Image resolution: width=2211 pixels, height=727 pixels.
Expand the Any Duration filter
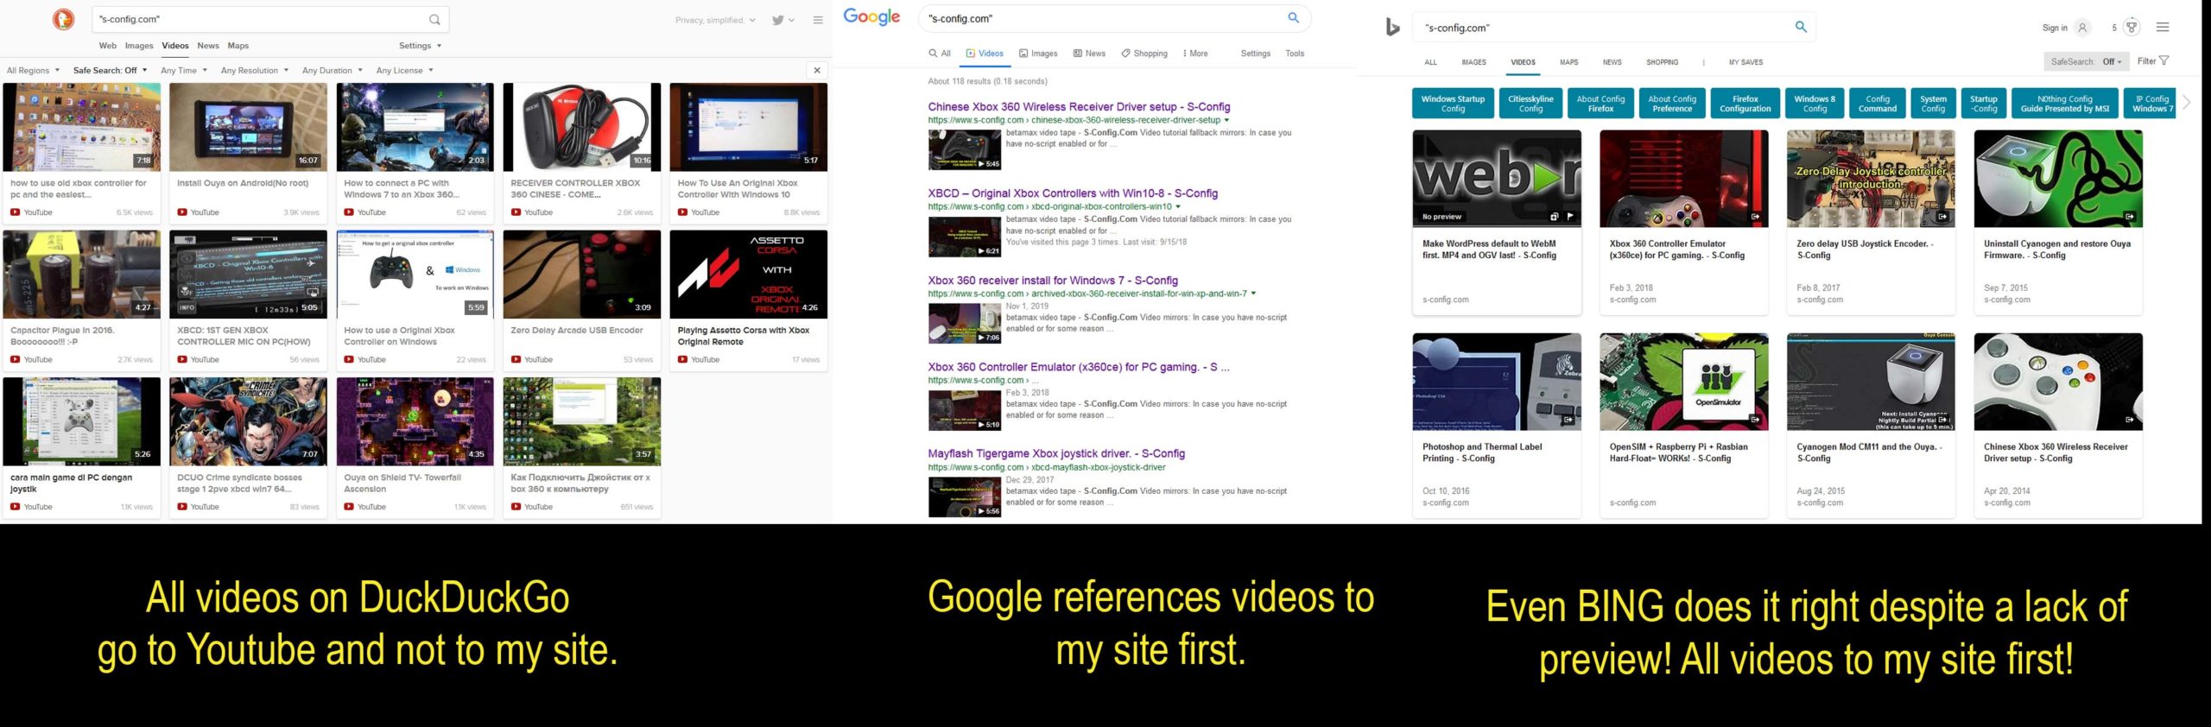click(x=332, y=70)
